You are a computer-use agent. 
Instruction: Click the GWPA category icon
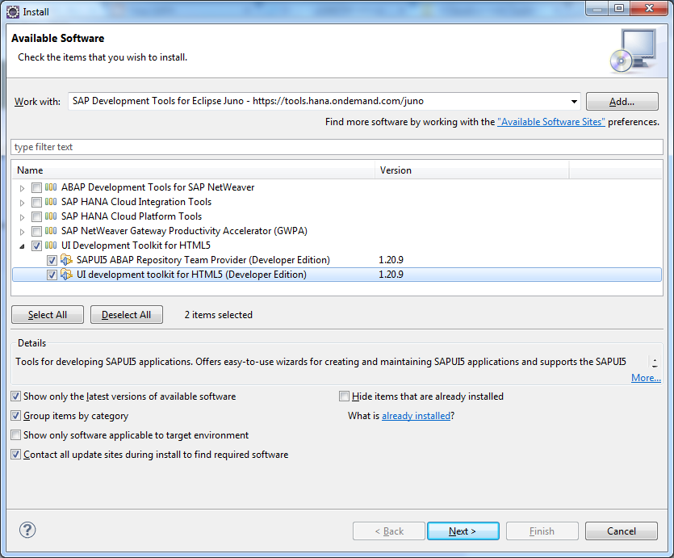(51, 231)
